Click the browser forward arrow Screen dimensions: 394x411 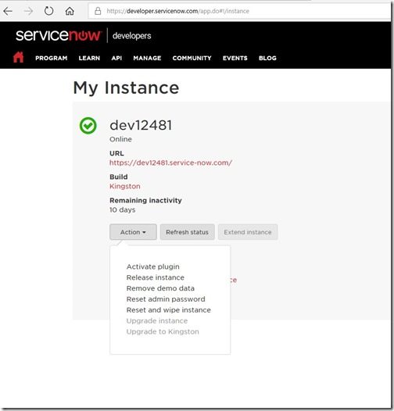[28, 11]
